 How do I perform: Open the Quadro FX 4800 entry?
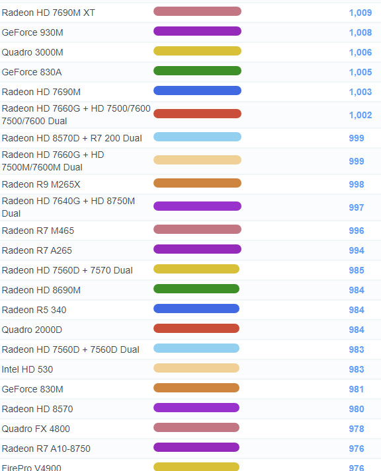(36, 429)
